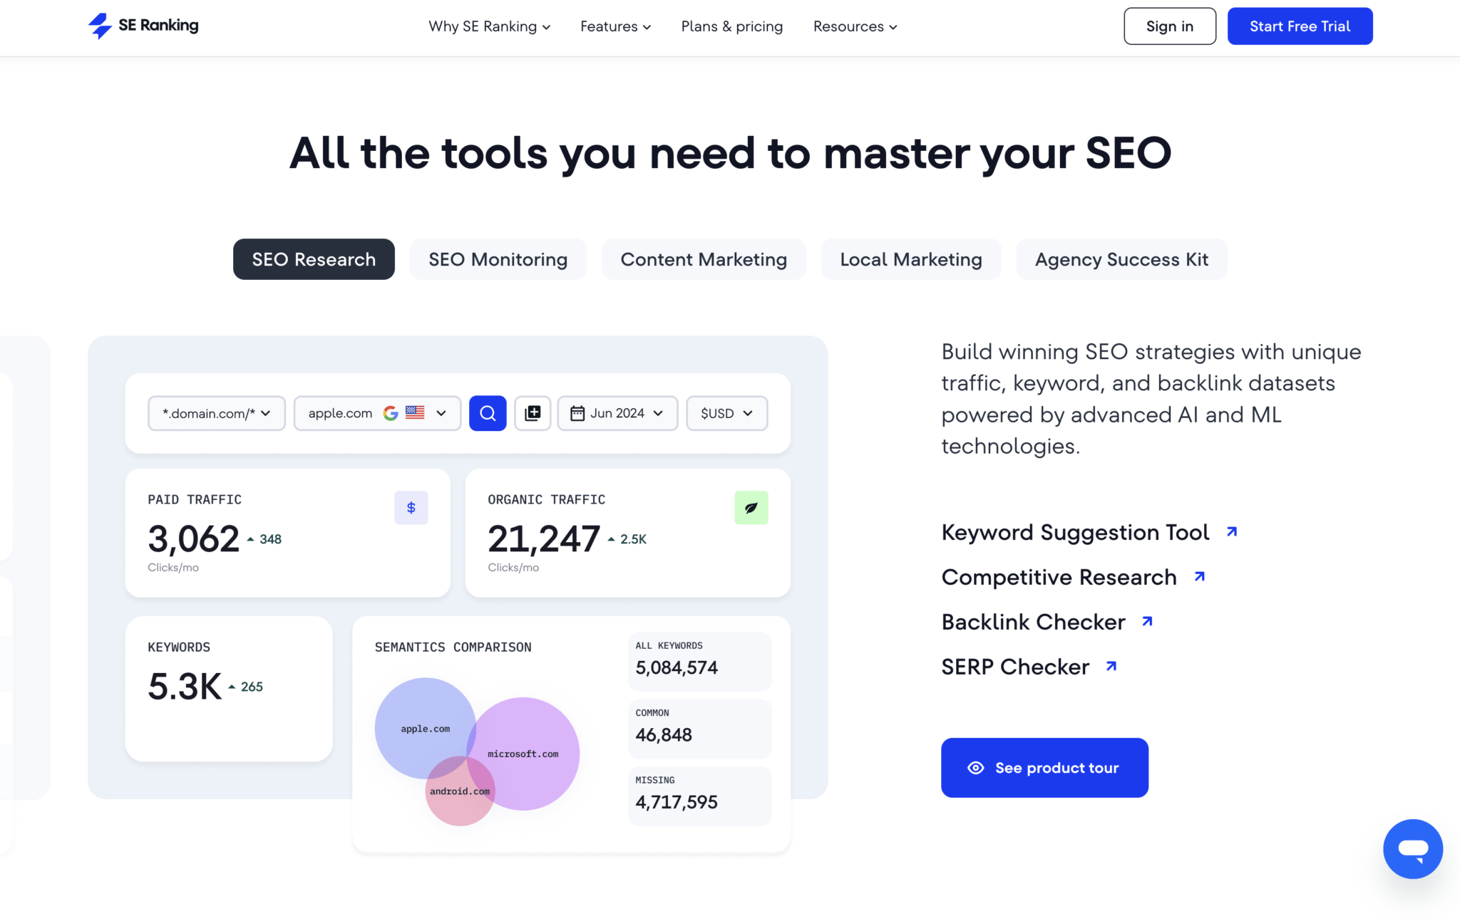This screenshot has width=1460, height=921.
Task: Click the apple.com domain input field
Action: 342,413
